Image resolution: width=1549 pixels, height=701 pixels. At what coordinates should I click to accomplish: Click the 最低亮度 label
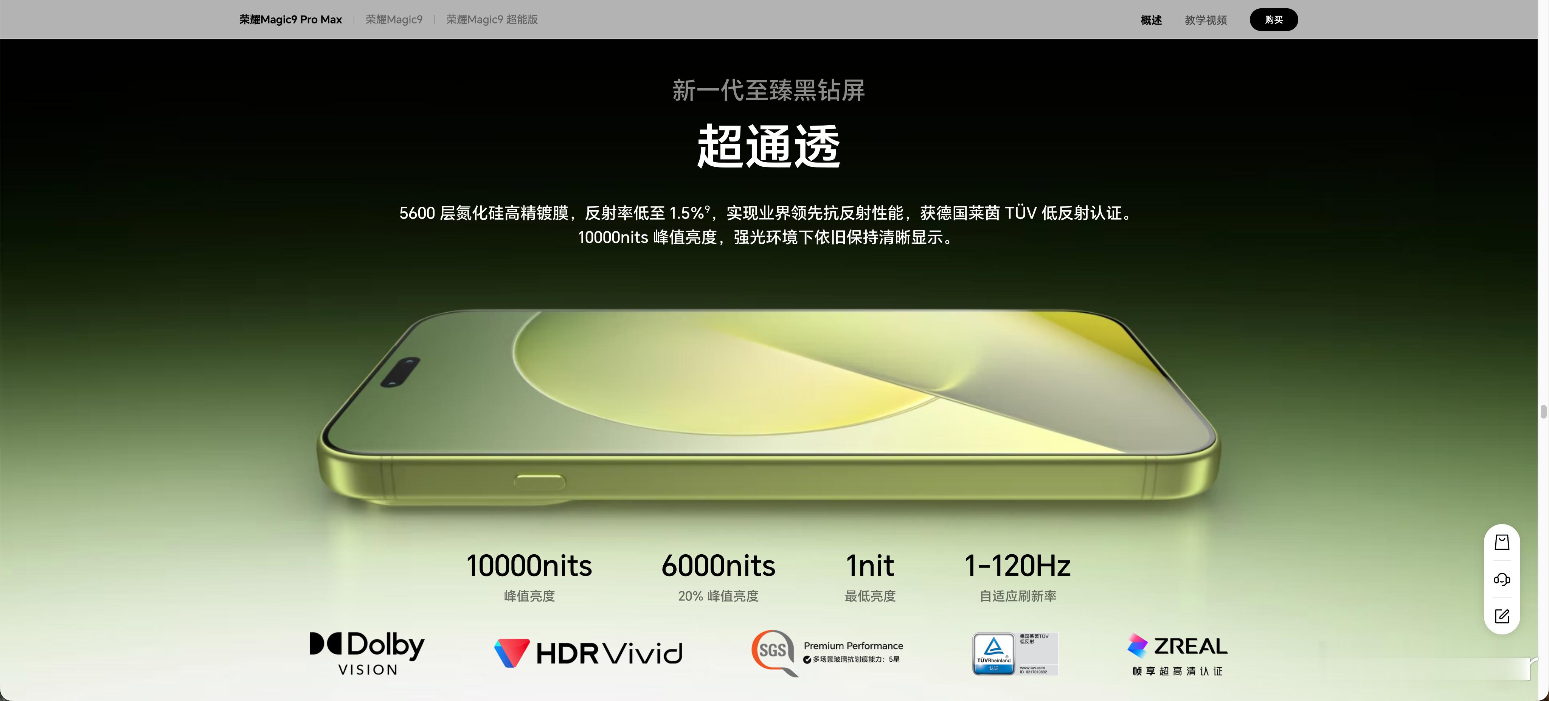[x=870, y=596]
